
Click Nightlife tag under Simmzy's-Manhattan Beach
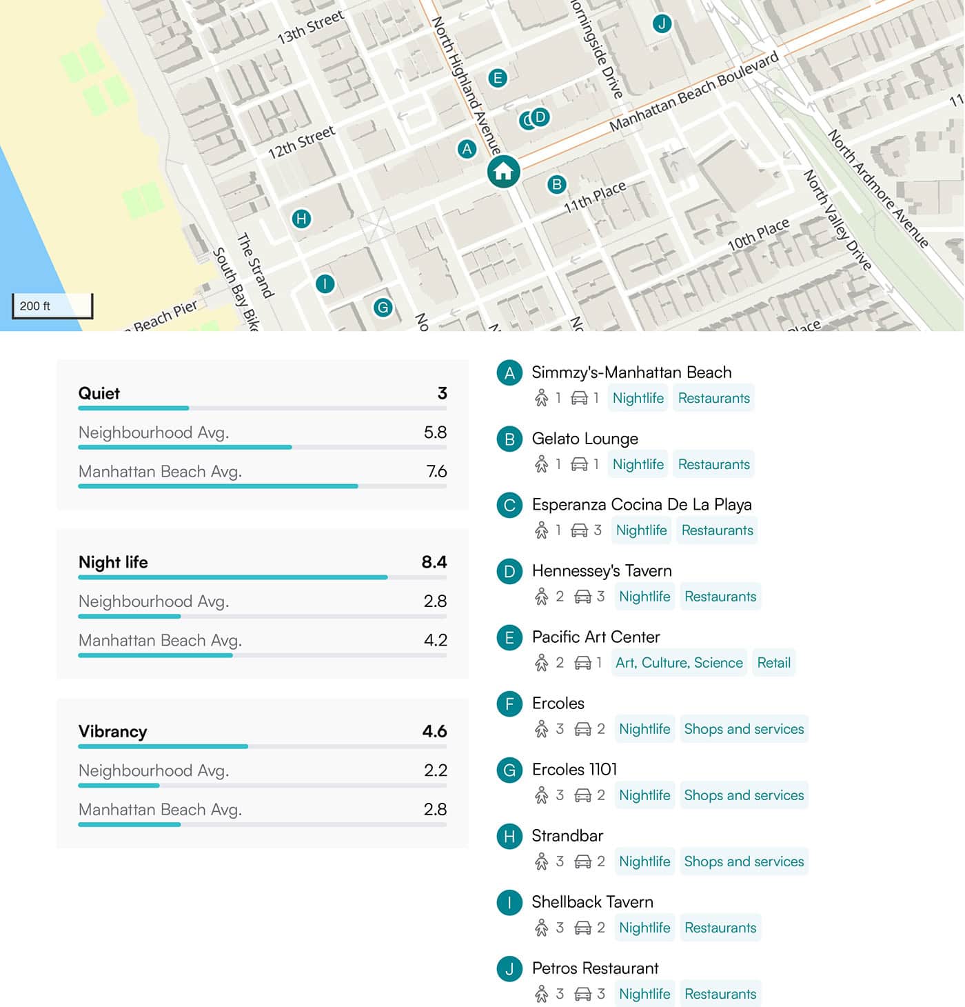(x=638, y=398)
